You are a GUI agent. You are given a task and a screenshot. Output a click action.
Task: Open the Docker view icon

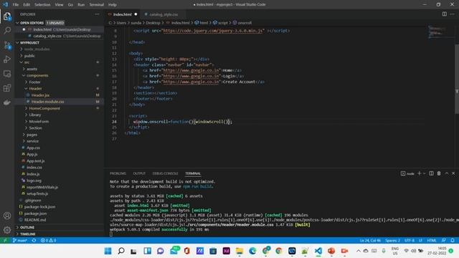[x=7, y=102]
